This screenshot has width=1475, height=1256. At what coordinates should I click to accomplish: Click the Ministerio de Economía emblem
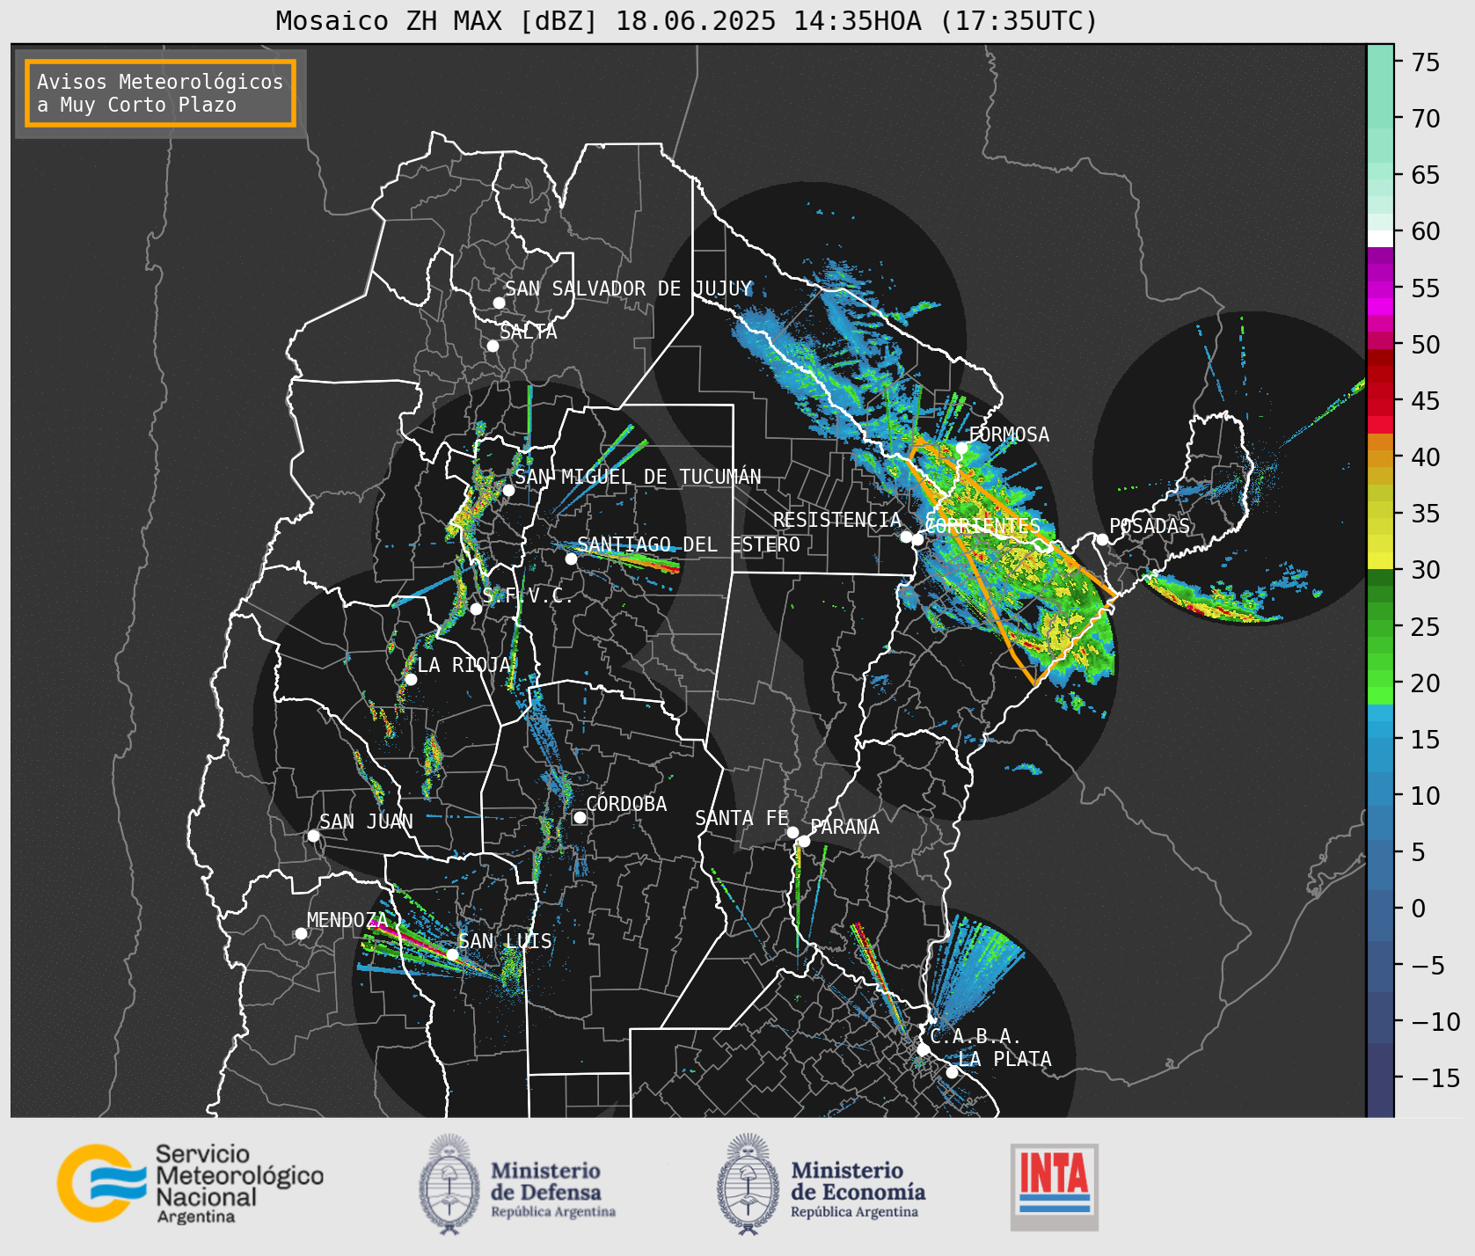click(748, 1184)
